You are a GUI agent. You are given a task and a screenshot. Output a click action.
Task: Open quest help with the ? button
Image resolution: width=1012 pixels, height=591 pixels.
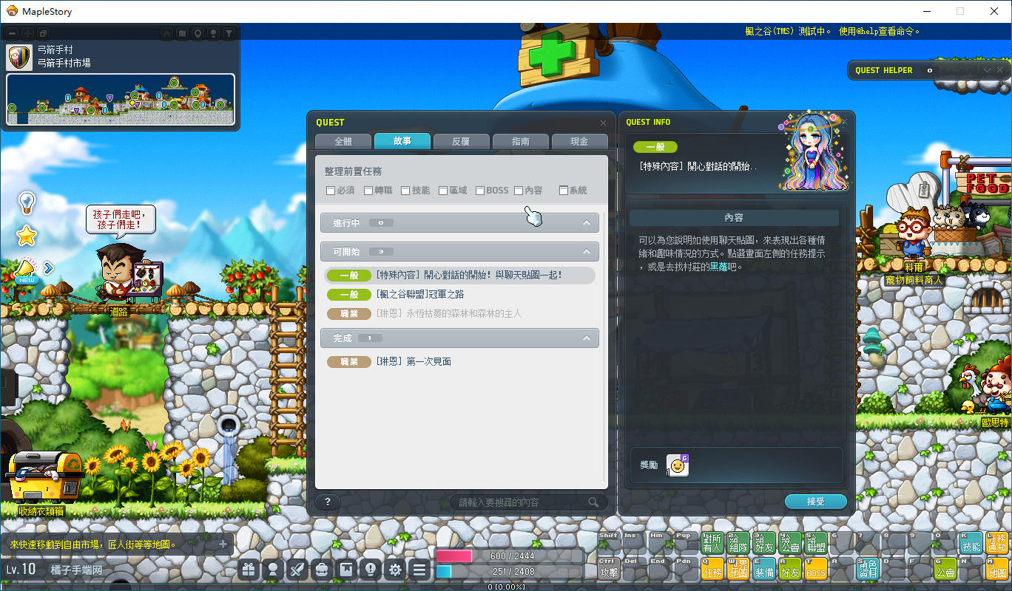point(328,502)
